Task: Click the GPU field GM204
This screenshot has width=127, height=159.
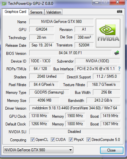Action: tap(41, 29)
